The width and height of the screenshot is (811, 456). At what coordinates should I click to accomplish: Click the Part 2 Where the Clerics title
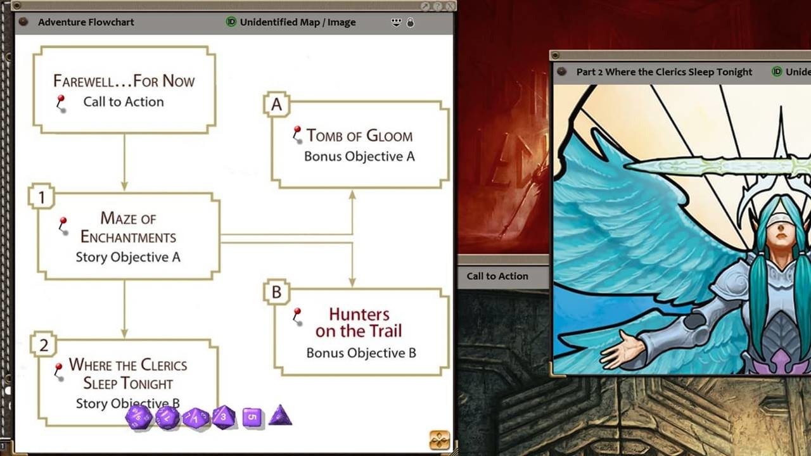pos(664,72)
